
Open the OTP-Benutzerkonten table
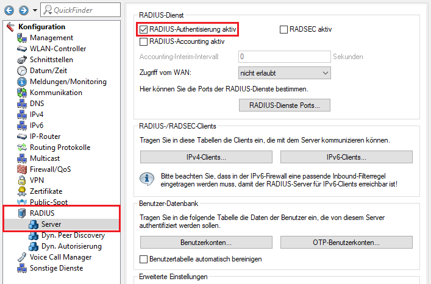[346, 243]
